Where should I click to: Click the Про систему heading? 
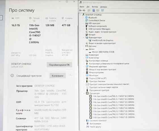(22, 10)
